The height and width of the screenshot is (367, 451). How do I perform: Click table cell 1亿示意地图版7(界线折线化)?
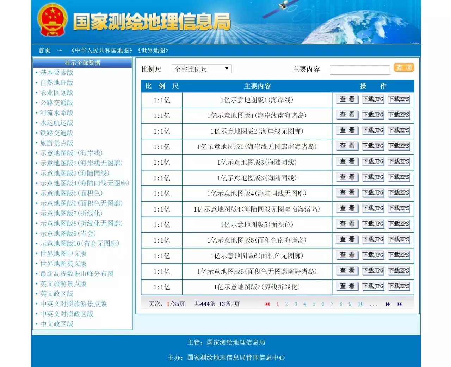point(257,287)
